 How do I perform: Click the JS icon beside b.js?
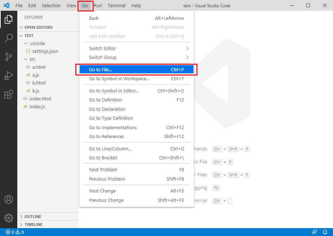[28, 91]
